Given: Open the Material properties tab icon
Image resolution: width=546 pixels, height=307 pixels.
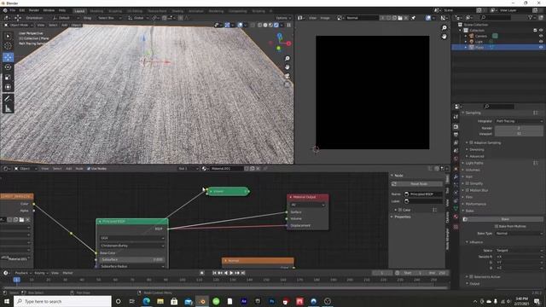Looking at the screenshot, I should (x=456, y=217).
